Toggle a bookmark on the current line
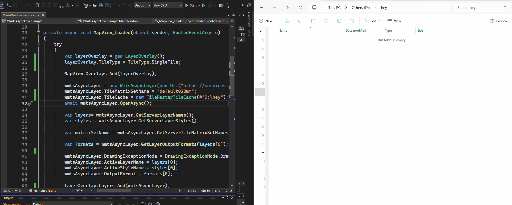The width and height of the screenshot is (512, 205). tap(37, 5)
